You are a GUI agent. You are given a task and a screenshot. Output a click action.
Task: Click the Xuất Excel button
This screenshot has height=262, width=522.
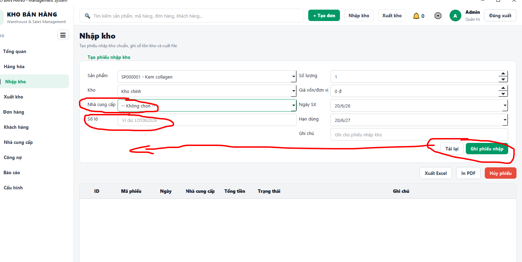click(x=435, y=173)
